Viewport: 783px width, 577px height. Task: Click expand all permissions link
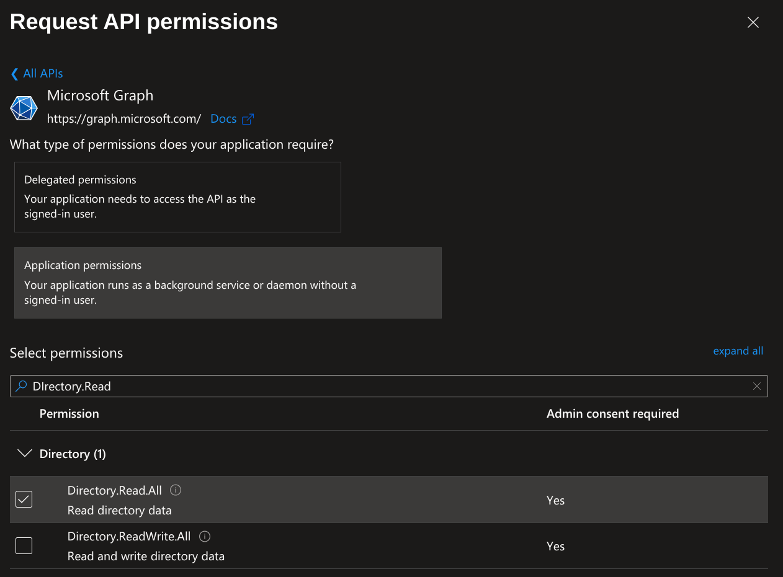[x=738, y=351]
